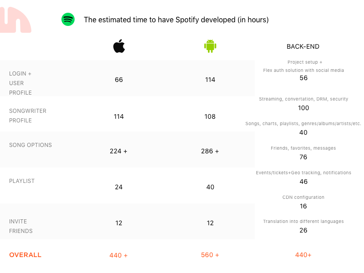Select the iOS Song Options value 224 +
Screen dimensions: 364x273
pos(118,151)
